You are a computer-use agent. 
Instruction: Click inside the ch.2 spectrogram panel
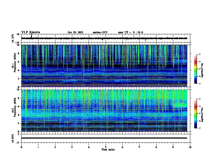[x=104, y=111]
